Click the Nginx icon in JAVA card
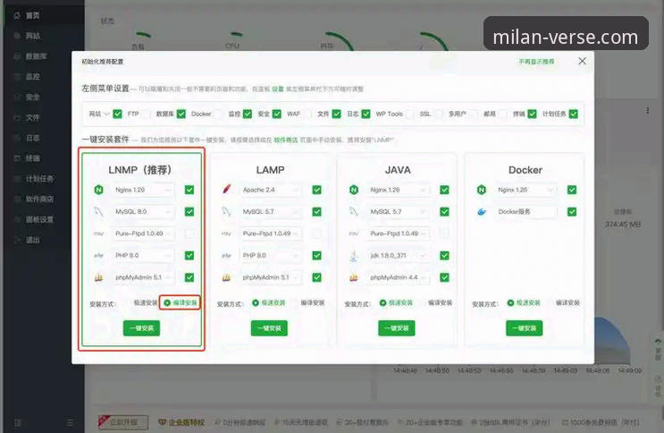 click(354, 190)
